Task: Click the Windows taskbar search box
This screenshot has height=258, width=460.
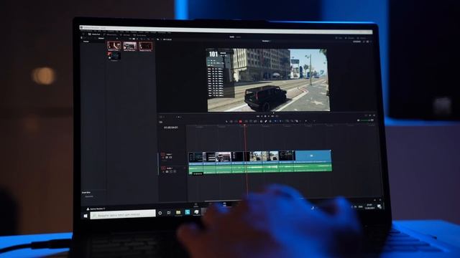Action: click(123, 215)
